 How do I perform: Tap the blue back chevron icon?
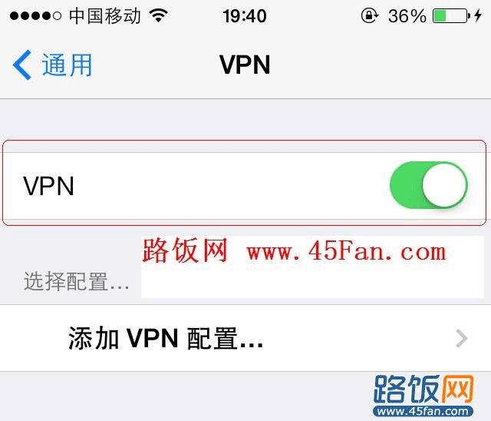(22, 65)
